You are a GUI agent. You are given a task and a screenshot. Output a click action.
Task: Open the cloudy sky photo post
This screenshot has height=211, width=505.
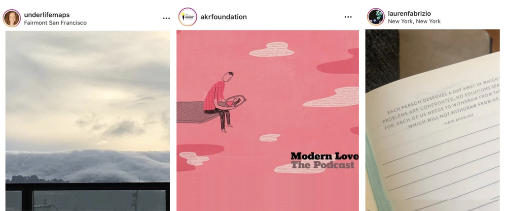(x=88, y=121)
